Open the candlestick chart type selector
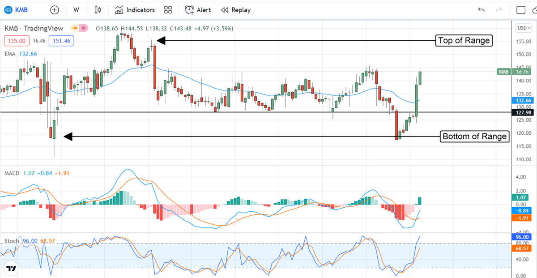Viewport: 537px width, 278px height. [x=98, y=10]
